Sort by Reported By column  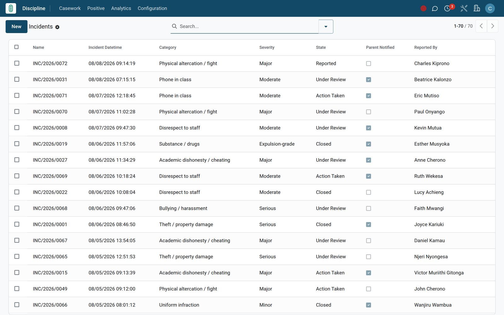(426, 48)
